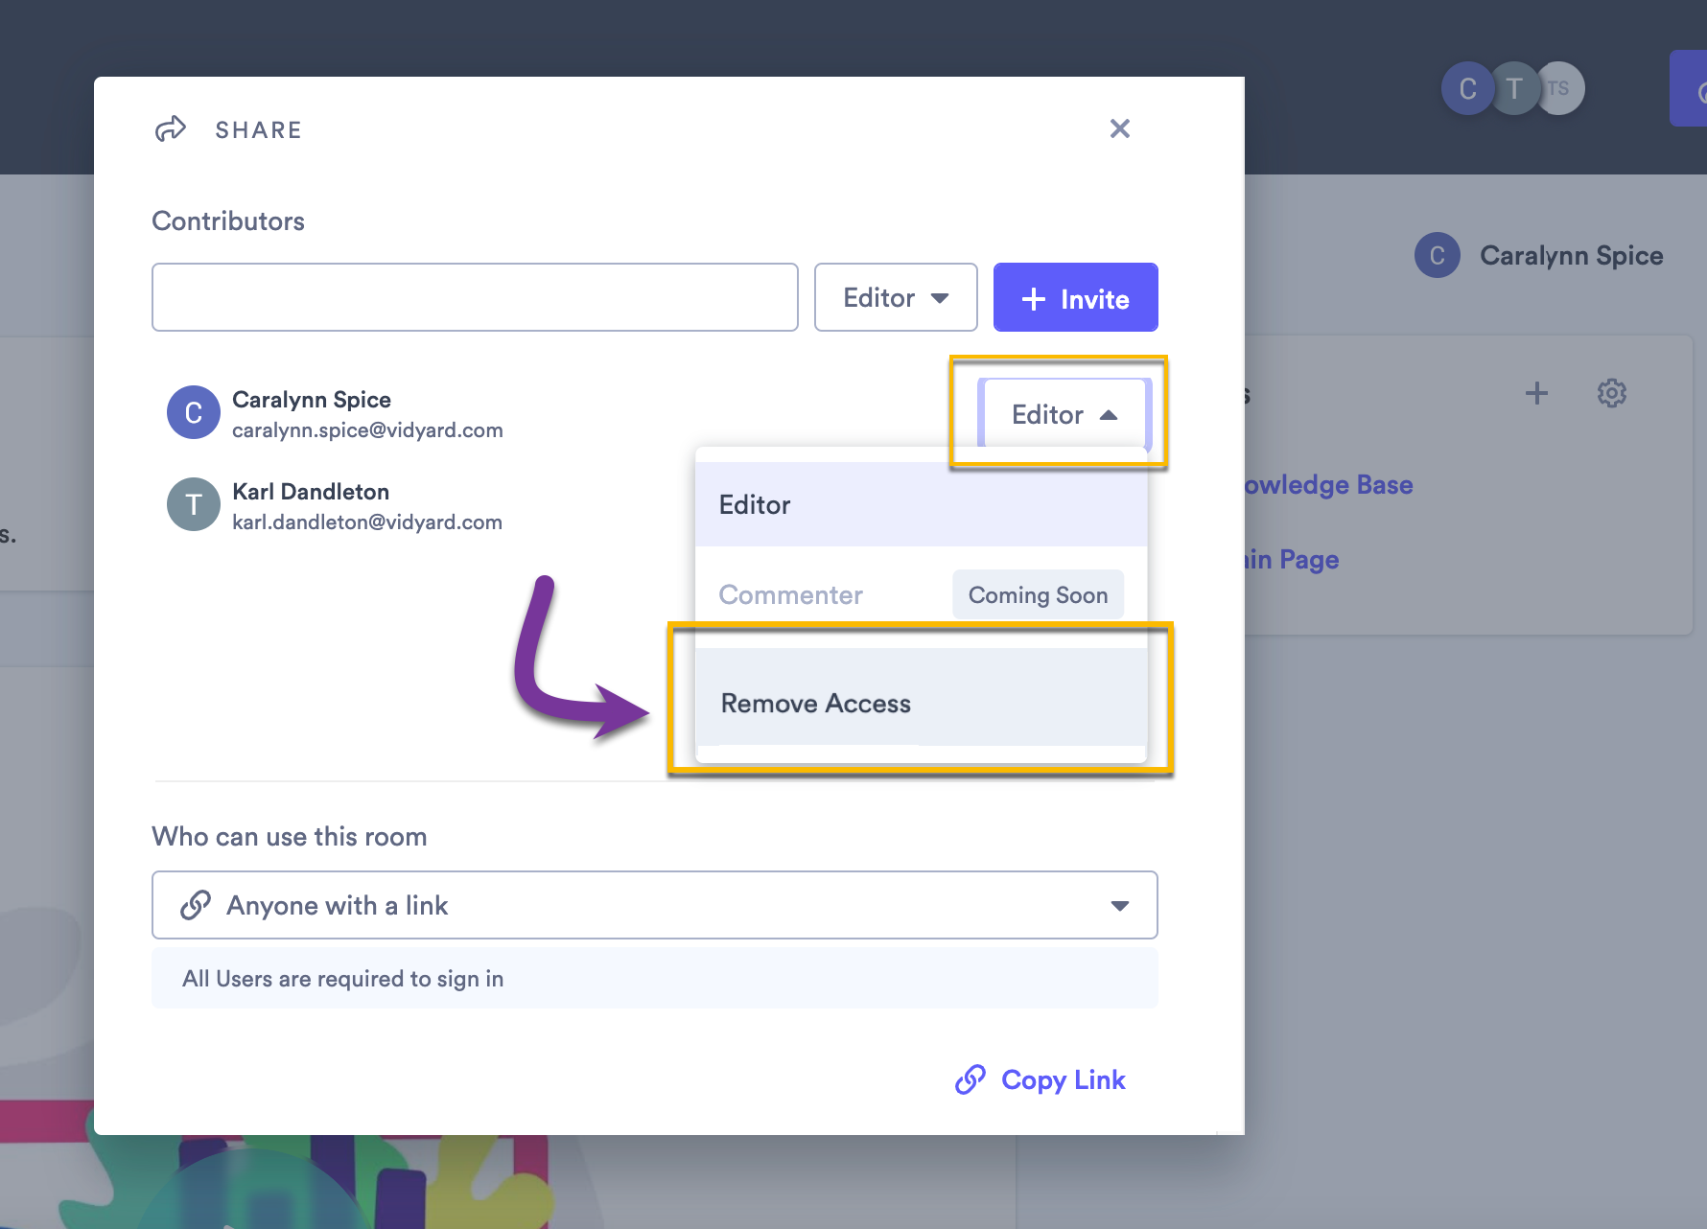
Task: Click Karl Dandleton's T avatar
Action: coord(194,504)
